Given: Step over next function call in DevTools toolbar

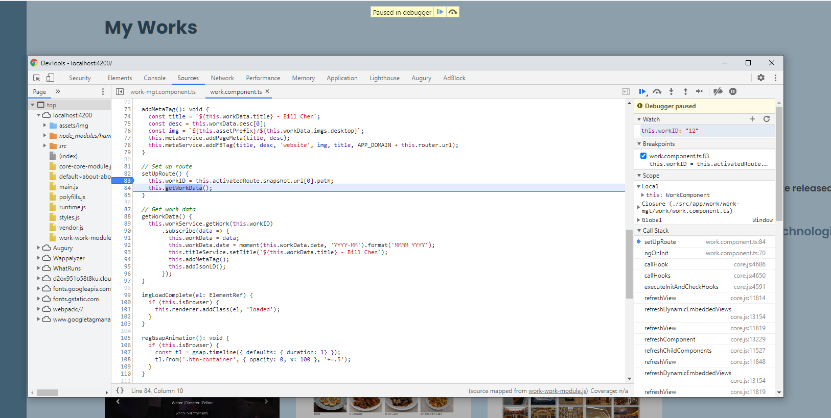Looking at the screenshot, I should point(657,91).
